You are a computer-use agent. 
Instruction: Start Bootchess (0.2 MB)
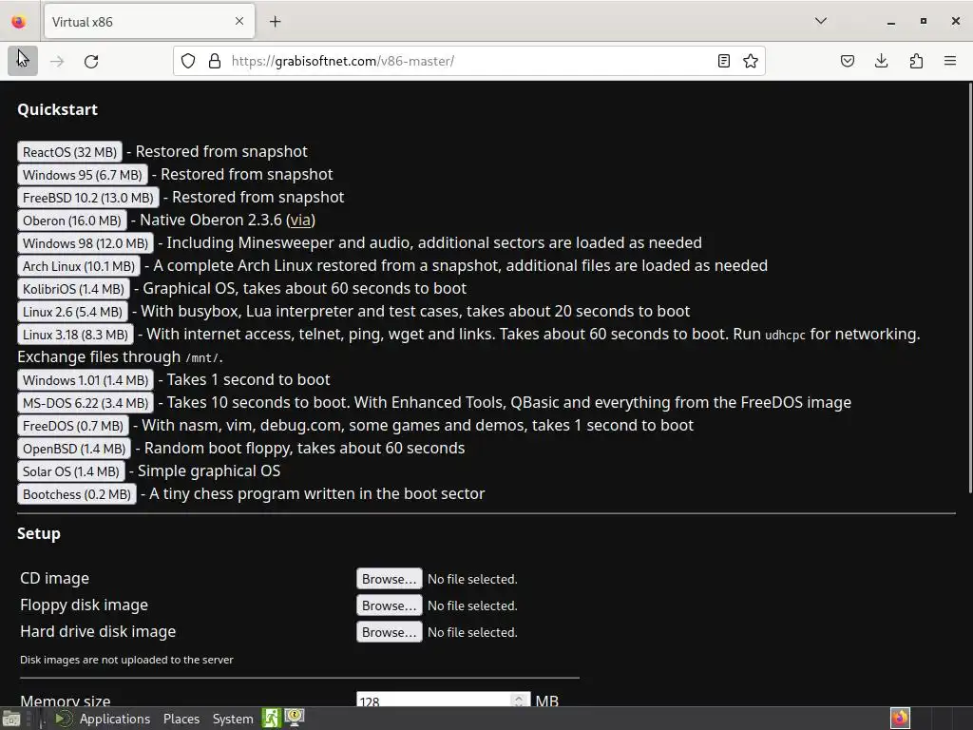point(76,495)
